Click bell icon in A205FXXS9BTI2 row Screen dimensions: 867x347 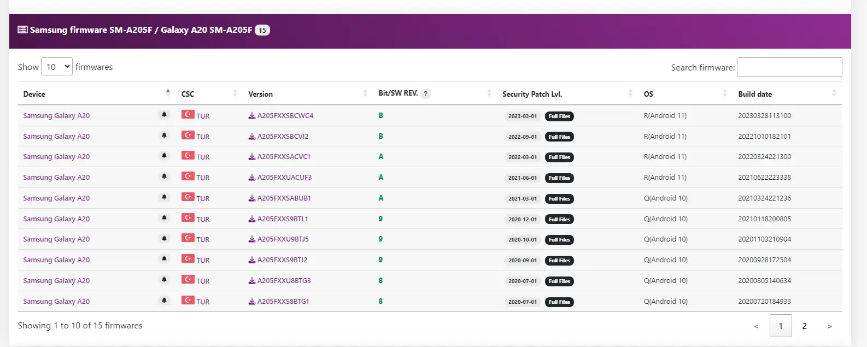164,259
